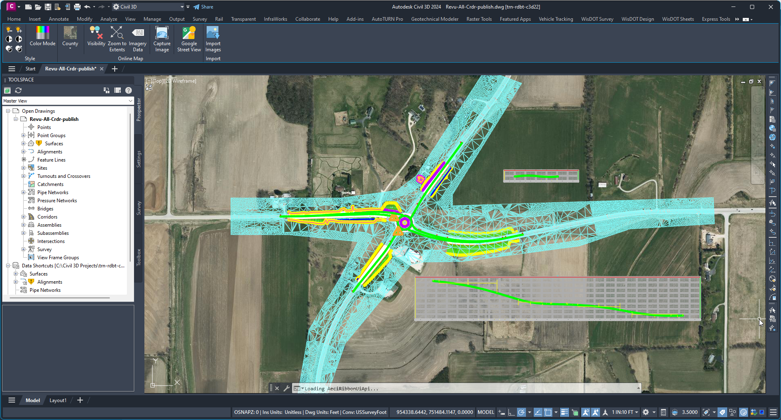Screen dimensions: 781x420
Task: Add a new drawing tab with plus
Action: (x=115, y=69)
